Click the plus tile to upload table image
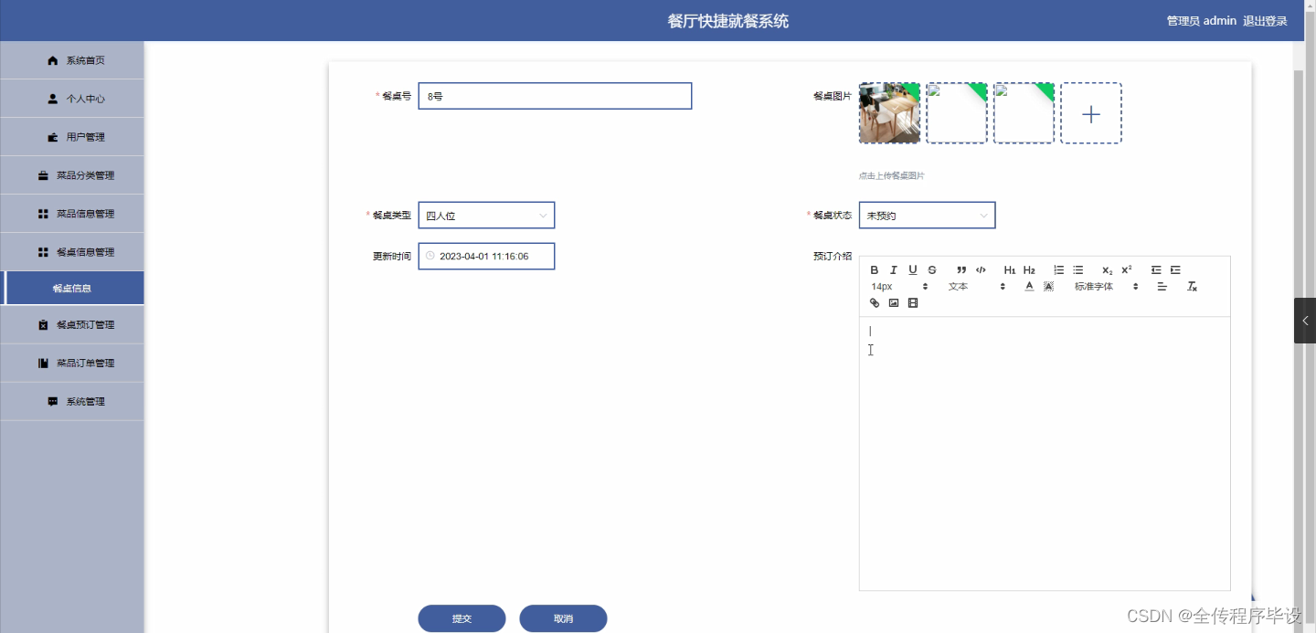Image resolution: width=1316 pixels, height=633 pixels. 1091,112
